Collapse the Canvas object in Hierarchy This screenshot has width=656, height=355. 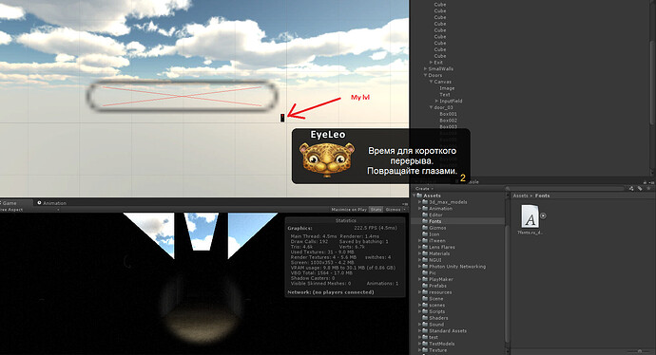tap(431, 82)
